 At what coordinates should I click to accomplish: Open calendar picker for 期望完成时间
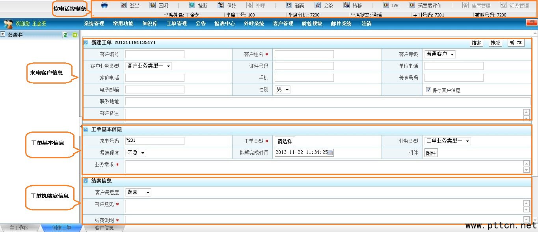[x=330, y=153]
